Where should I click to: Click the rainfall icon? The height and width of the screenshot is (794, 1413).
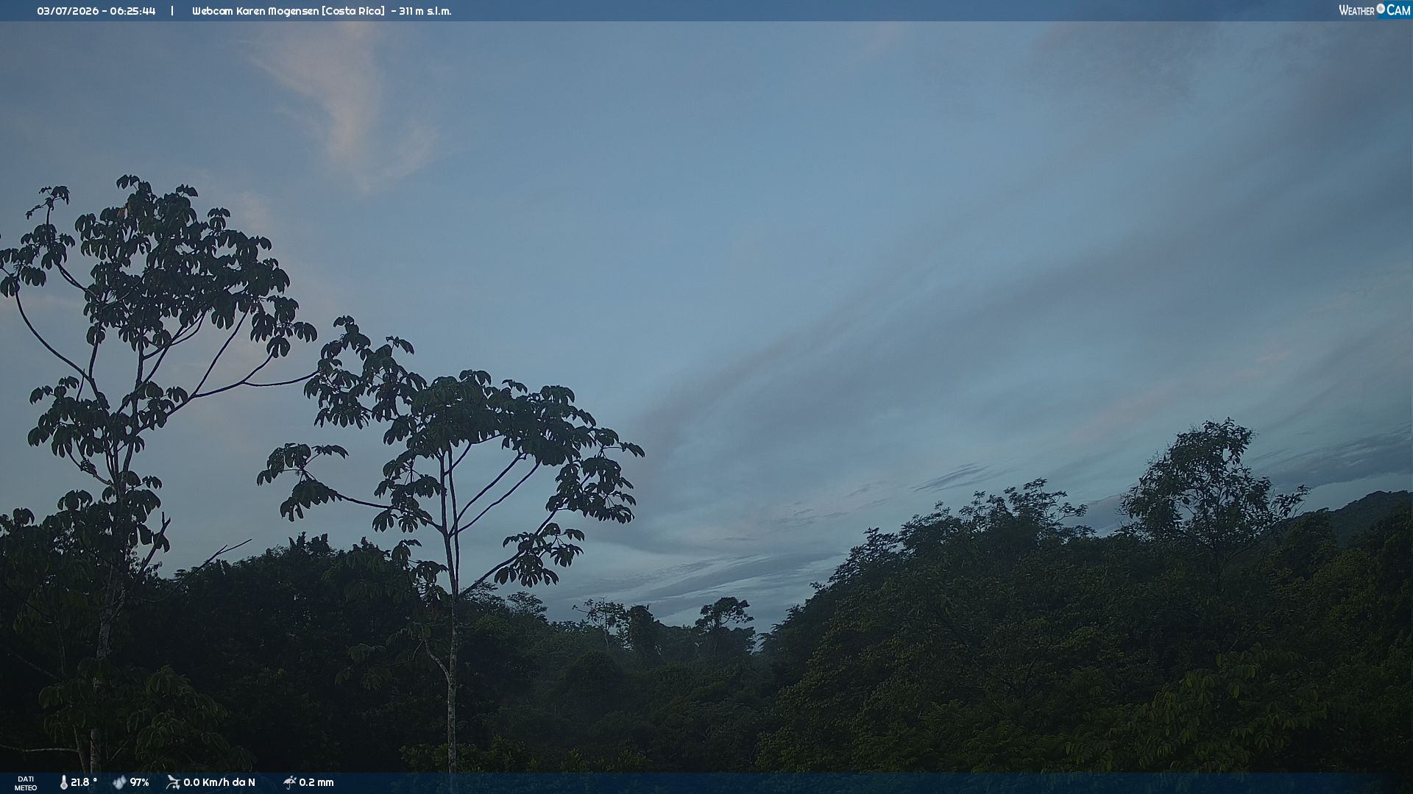(289, 782)
